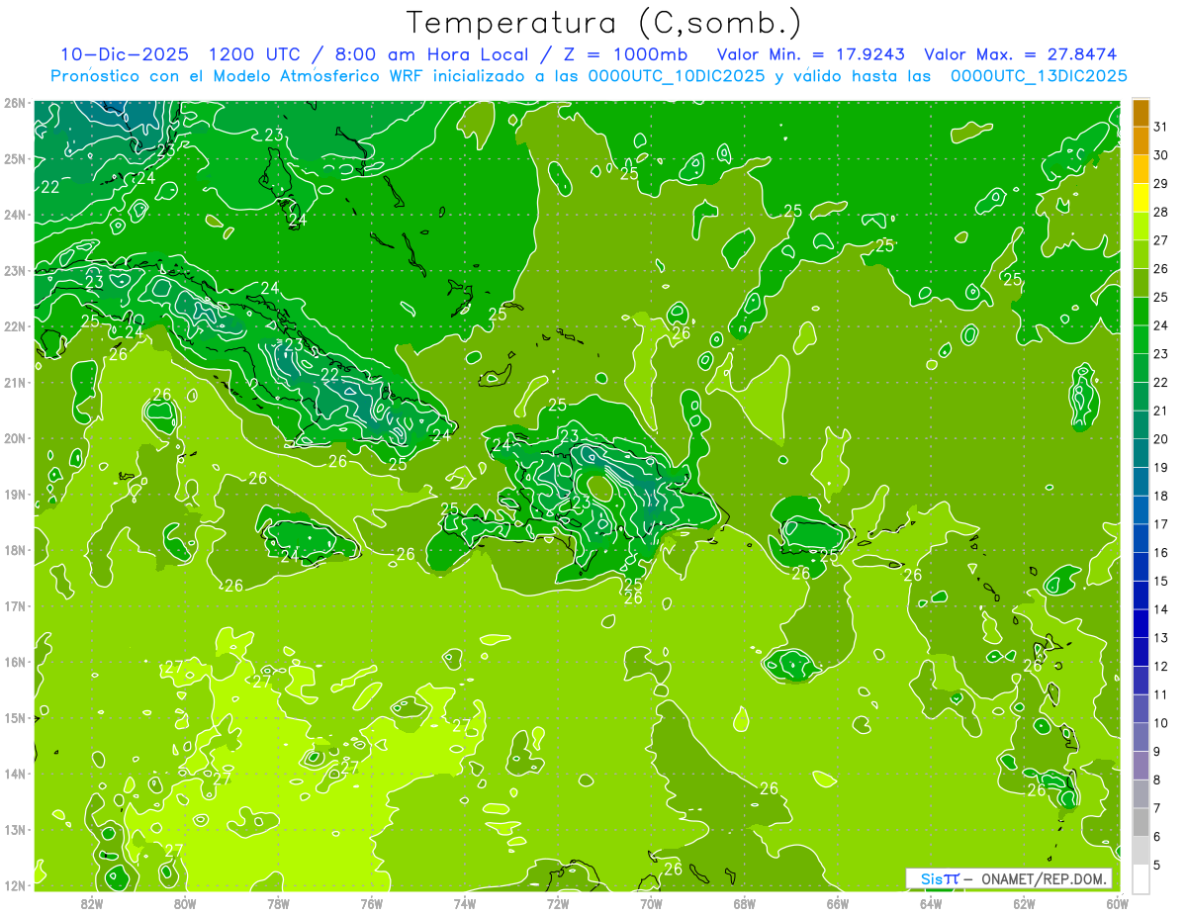
Task: Click the '11' label on the color scale
Action: (1161, 694)
